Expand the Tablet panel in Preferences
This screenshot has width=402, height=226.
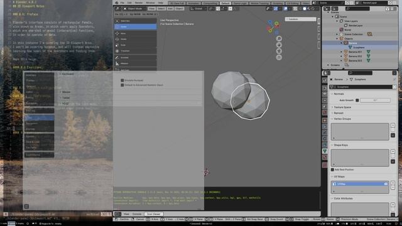coord(65,98)
